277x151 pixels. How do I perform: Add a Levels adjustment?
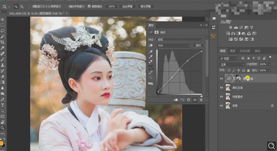pyautogui.click(x=236, y=27)
